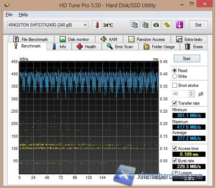Toggle the Transfer rate checkbox
The image size is (216, 188).
[174, 103]
